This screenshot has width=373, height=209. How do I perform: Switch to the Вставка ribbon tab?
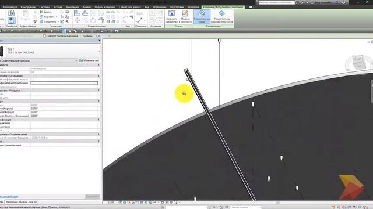(58, 7)
